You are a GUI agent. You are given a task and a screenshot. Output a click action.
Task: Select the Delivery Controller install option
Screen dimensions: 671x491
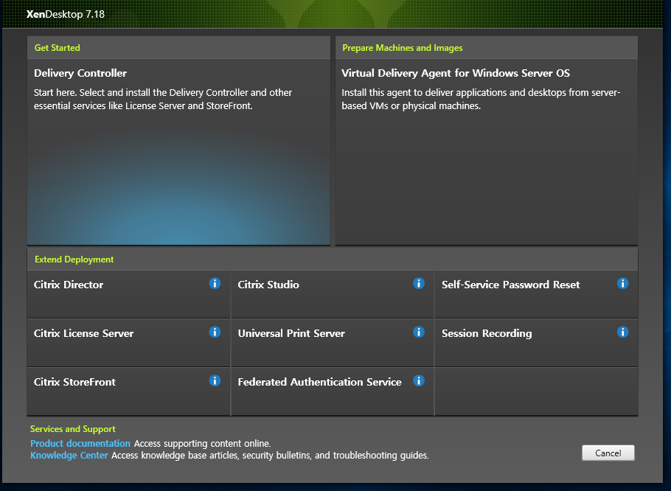pos(178,152)
